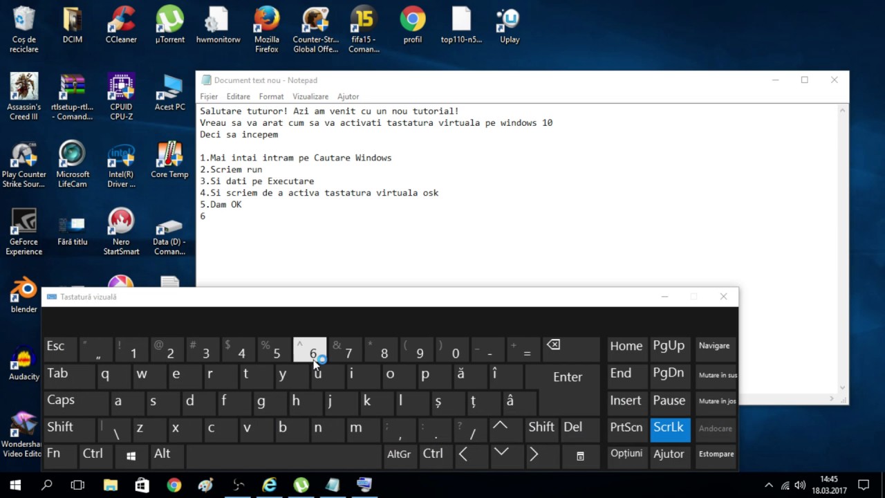885x498 pixels.
Task: Open the DCIM folder on desktop
Action: coord(72,26)
